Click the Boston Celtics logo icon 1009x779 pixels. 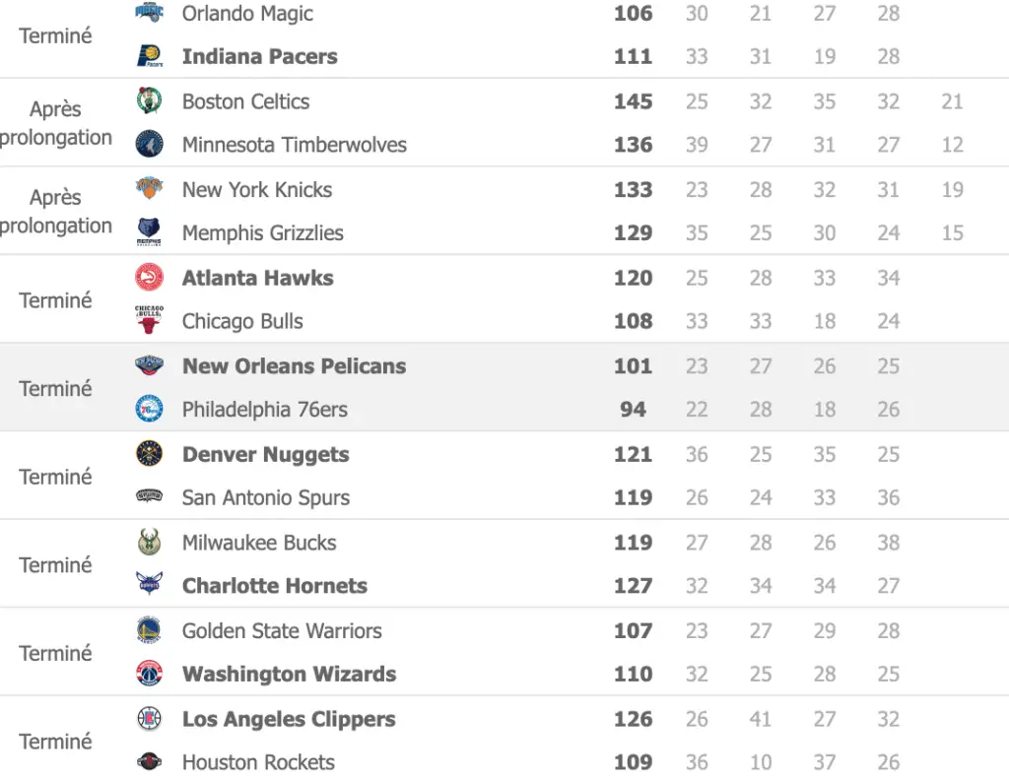point(149,101)
